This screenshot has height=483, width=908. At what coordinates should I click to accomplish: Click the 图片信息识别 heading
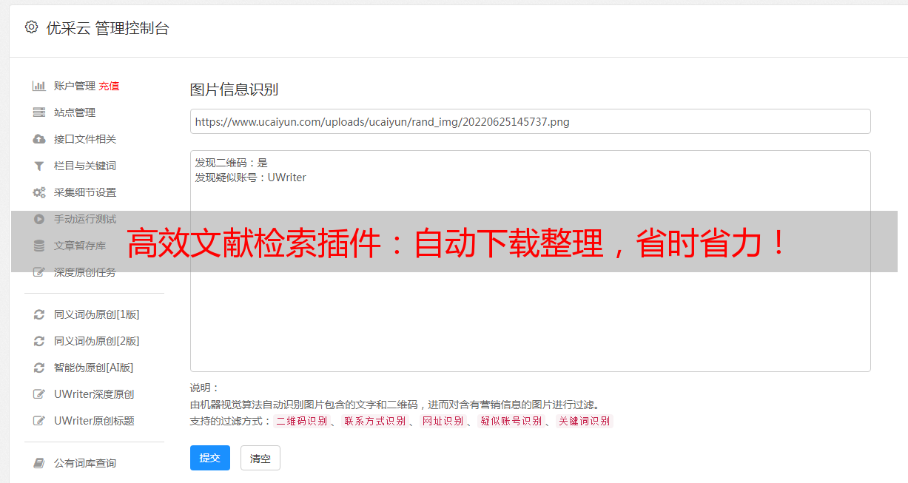click(234, 89)
